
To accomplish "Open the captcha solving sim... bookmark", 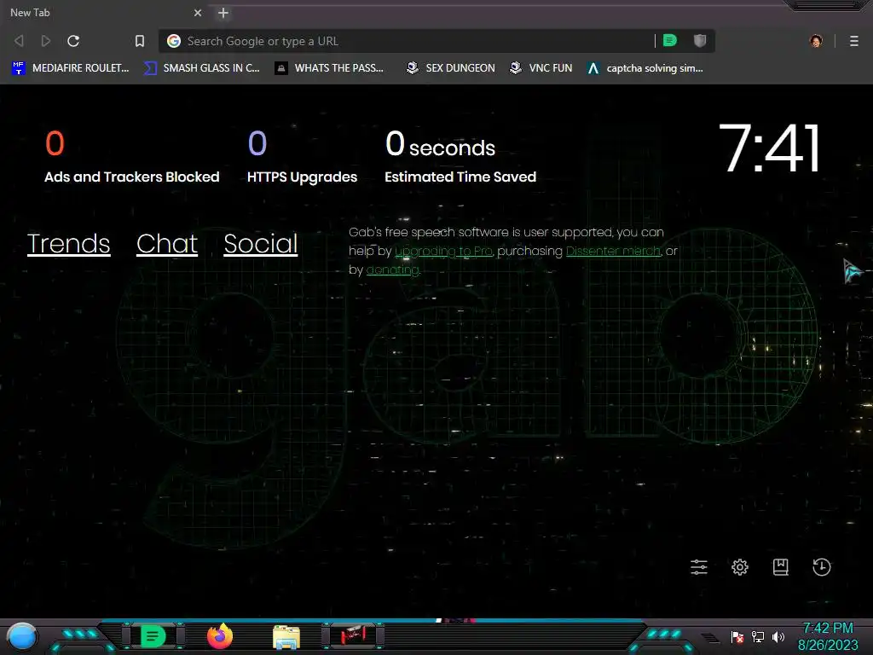I will 645,68.
